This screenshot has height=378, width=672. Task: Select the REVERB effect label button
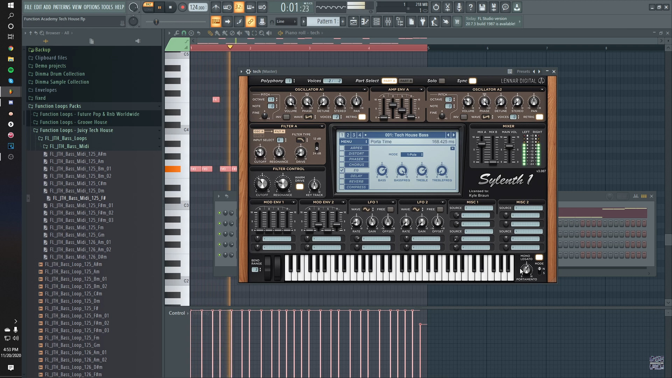coord(356,182)
